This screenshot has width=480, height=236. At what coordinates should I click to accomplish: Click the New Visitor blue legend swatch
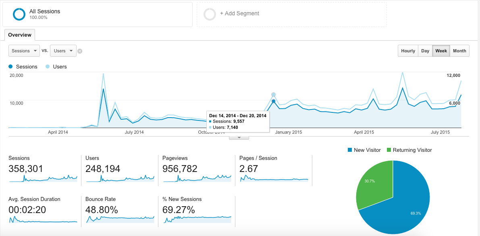click(x=349, y=150)
